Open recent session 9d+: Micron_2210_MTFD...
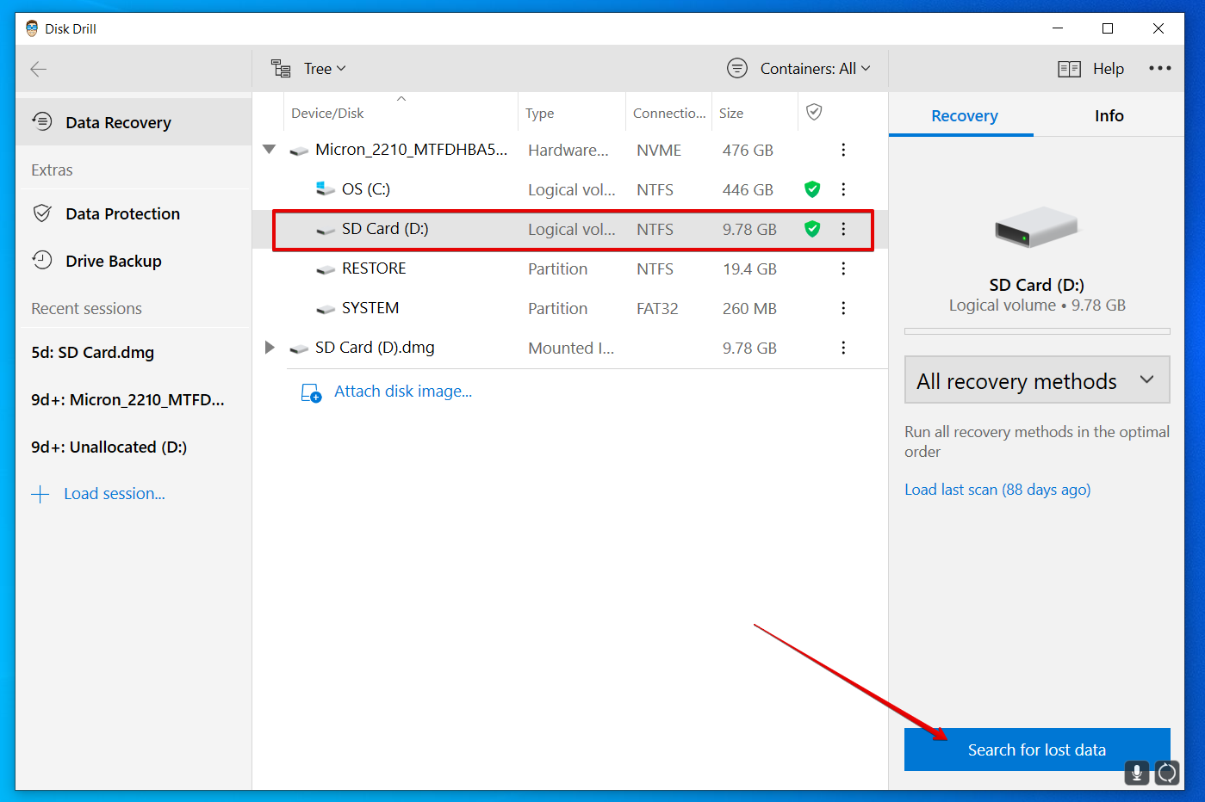The width and height of the screenshot is (1205, 802). [127, 400]
